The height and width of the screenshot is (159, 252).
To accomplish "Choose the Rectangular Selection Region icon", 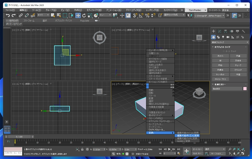I will click(65, 15).
